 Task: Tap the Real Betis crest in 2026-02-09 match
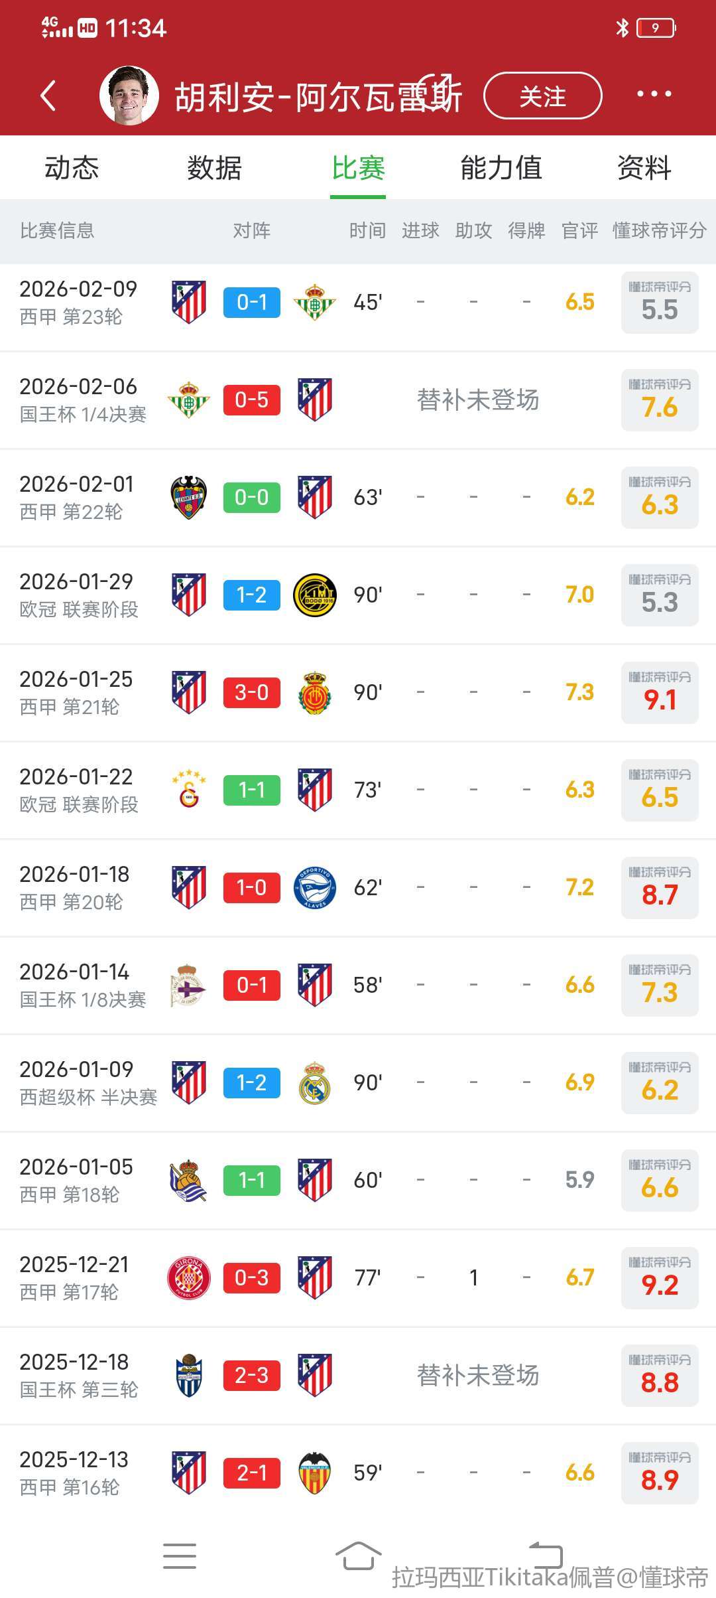point(314,303)
